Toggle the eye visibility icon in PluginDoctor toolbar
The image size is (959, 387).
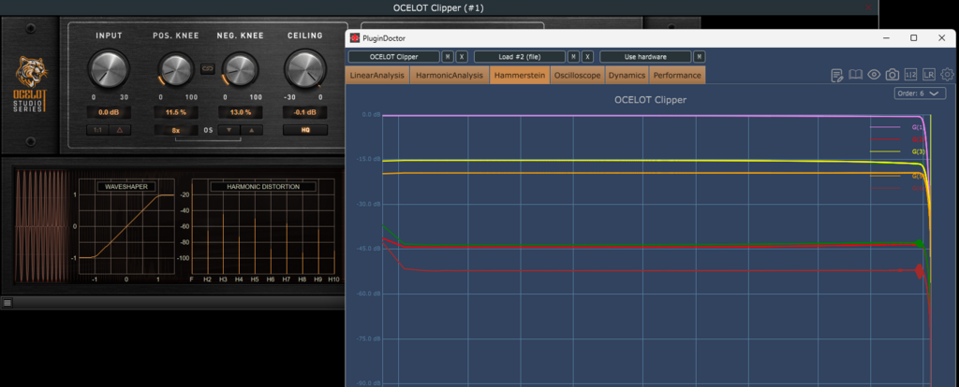point(874,75)
